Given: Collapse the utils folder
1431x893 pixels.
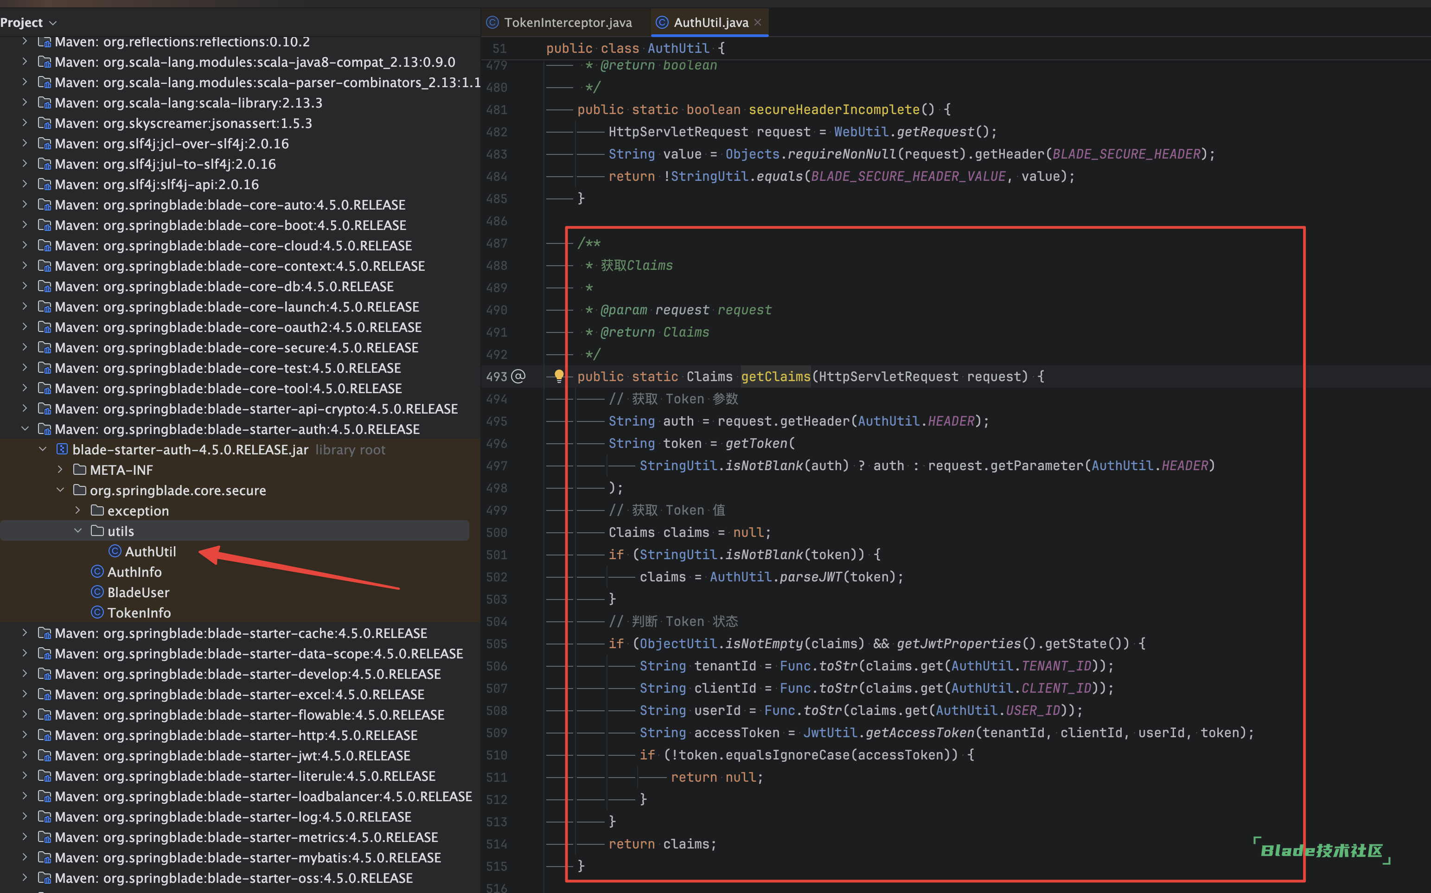Looking at the screenshot, I should (x=78, y=530).
